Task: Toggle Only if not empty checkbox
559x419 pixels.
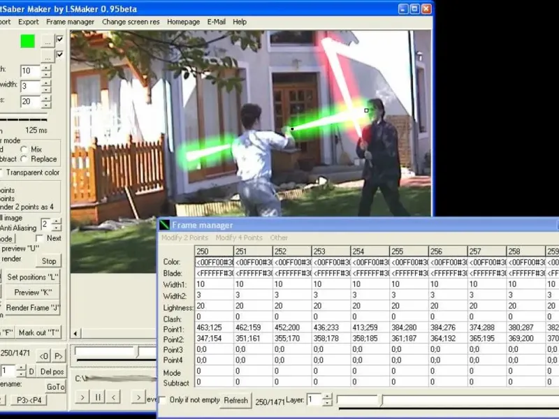Action: pos(163,399)
